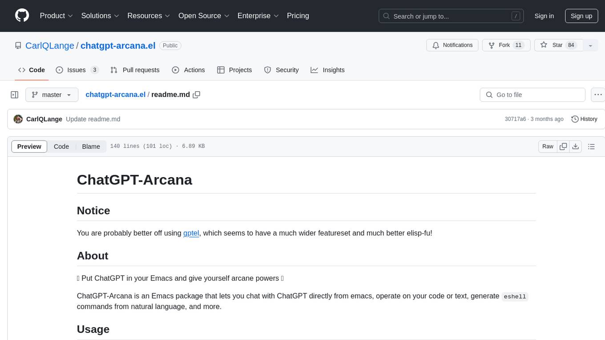
Task: Click the Go to file search box
Action: point(532,95)
